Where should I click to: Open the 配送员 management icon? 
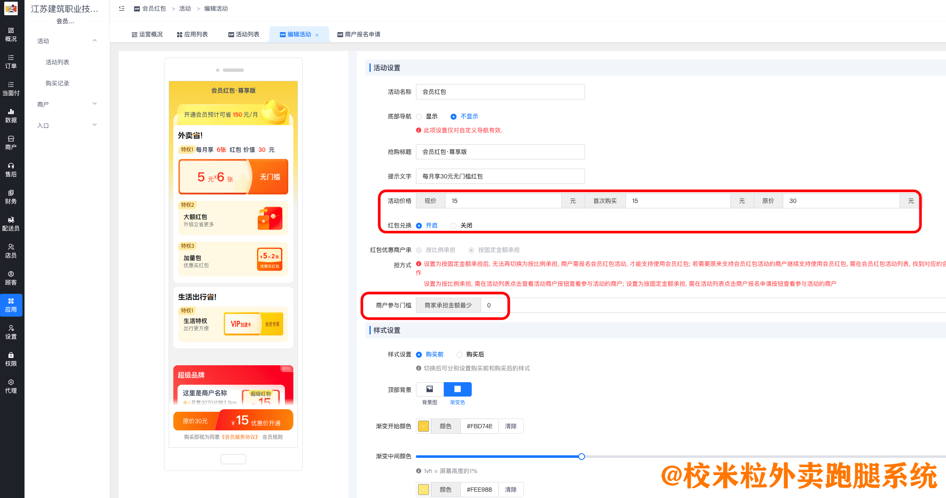point(11,224)
